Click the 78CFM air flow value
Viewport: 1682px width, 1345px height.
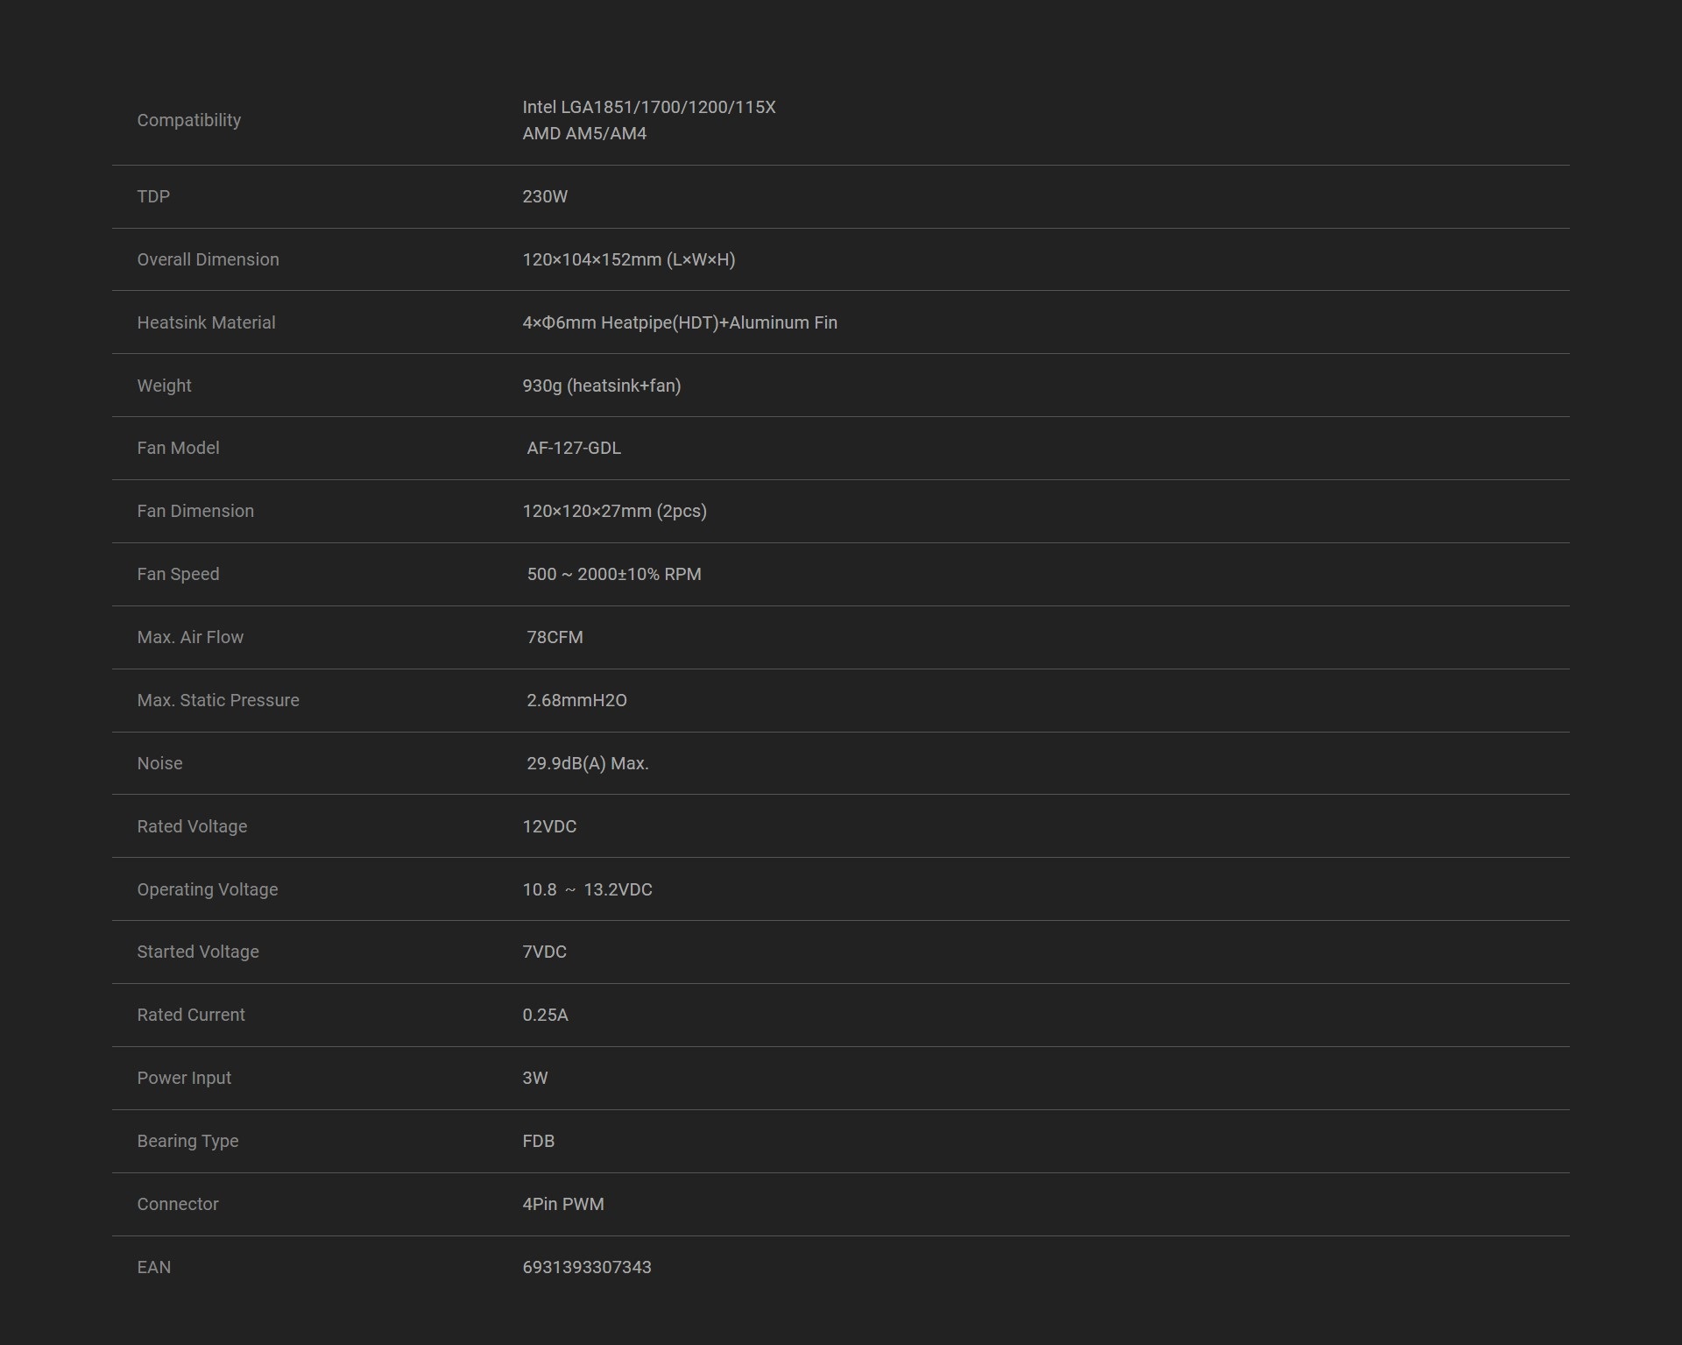coord(555,637)
